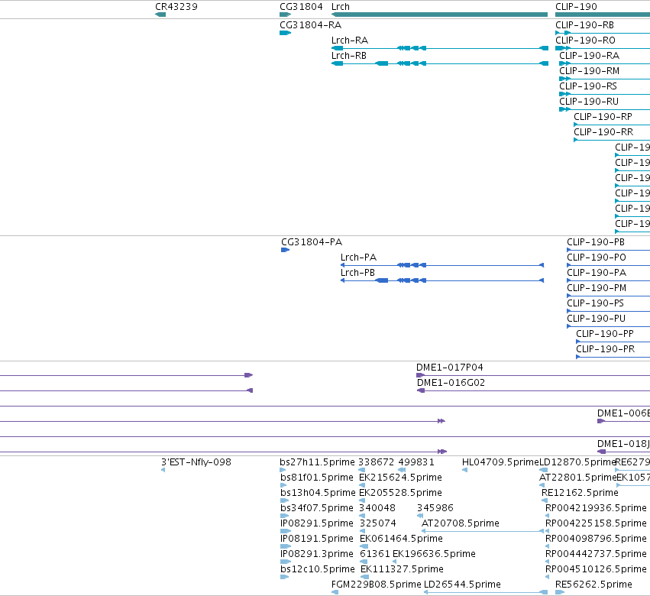This screenshot has height=596, width=650.
Task: Select EST EK111327.5prime
Action: point(402,570)
